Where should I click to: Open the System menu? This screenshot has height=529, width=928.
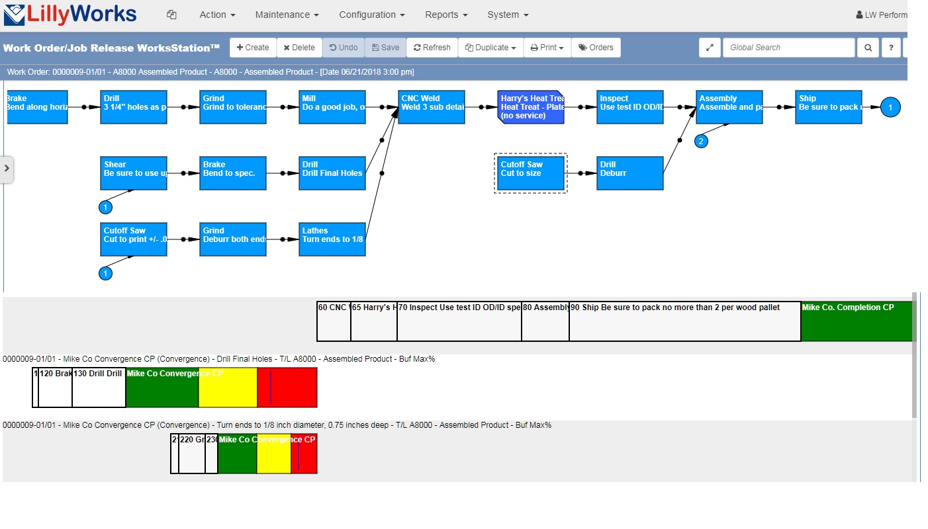click(x=508, y=15)
